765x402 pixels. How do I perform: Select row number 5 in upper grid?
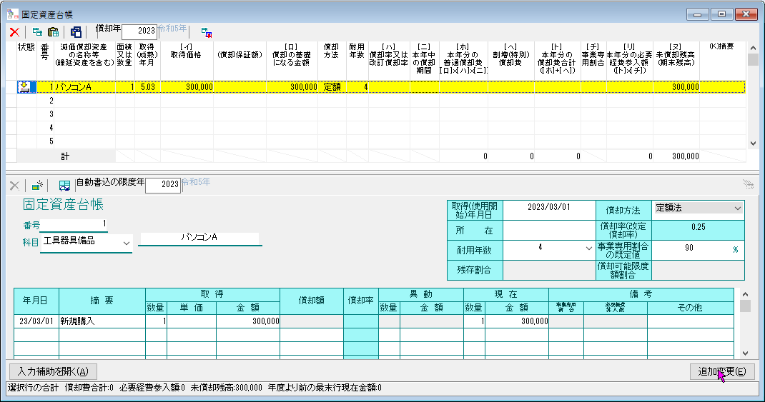tap(45, 142)
